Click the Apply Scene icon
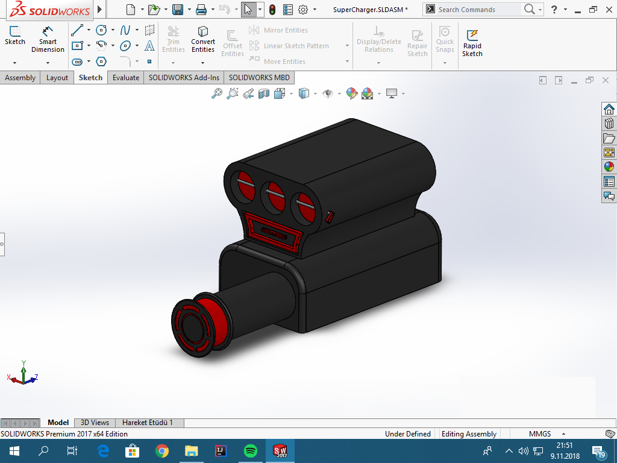This screenshot has width=617, height=463. point(367,93)
